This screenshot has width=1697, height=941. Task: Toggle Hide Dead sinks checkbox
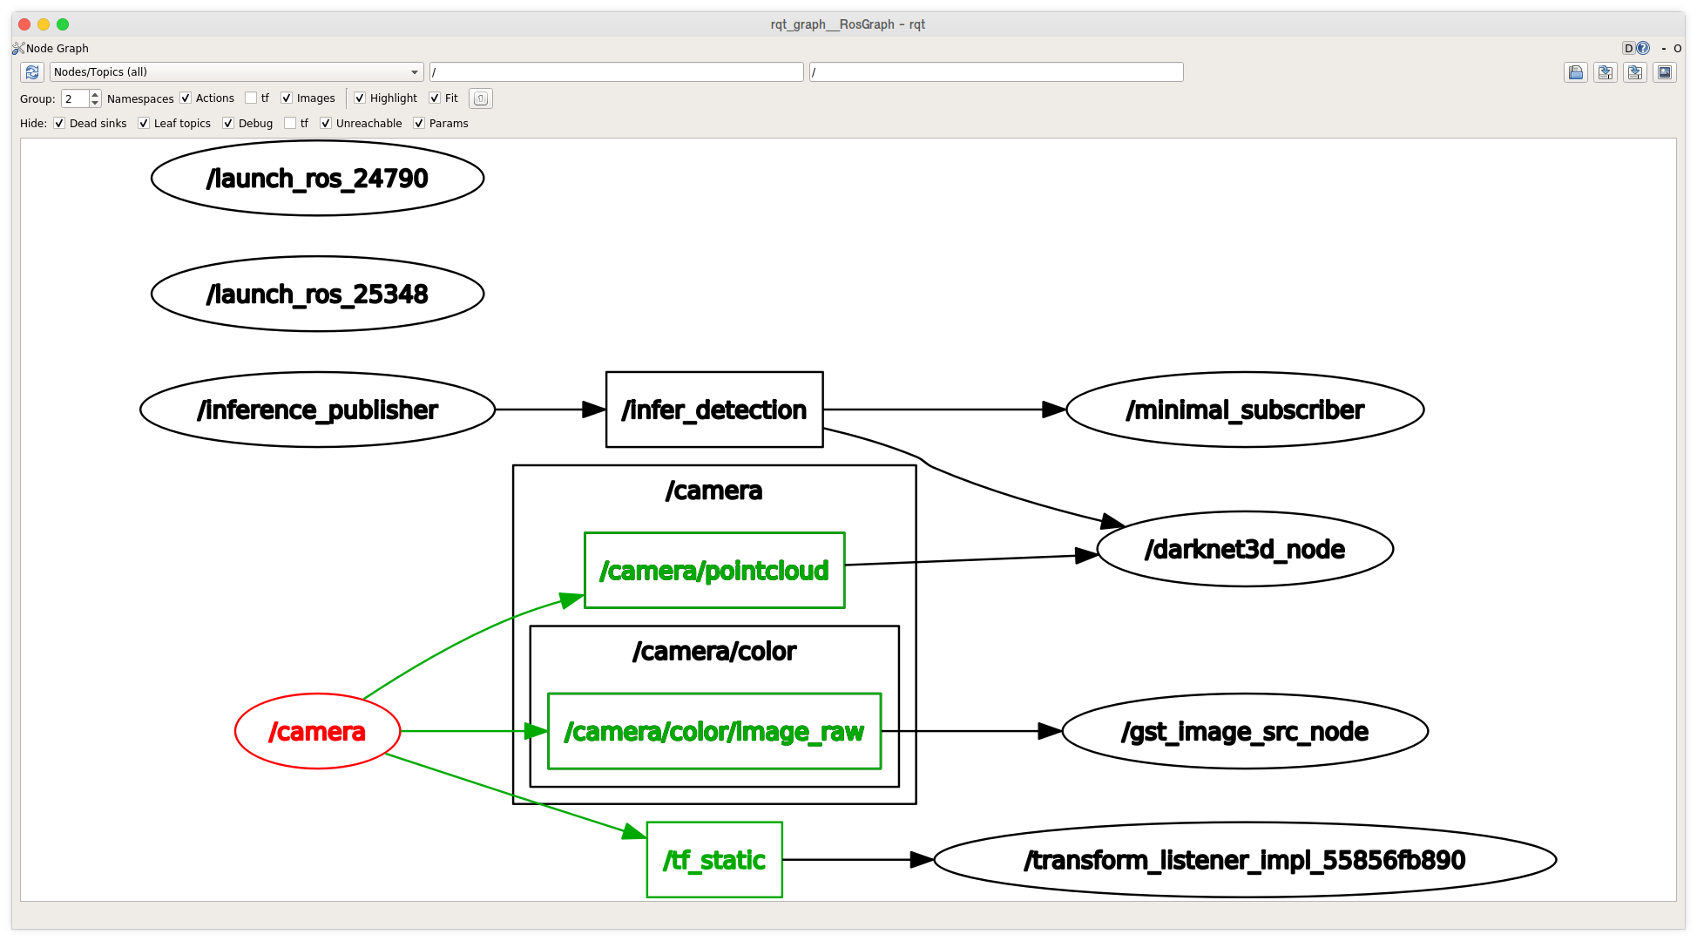59,124
